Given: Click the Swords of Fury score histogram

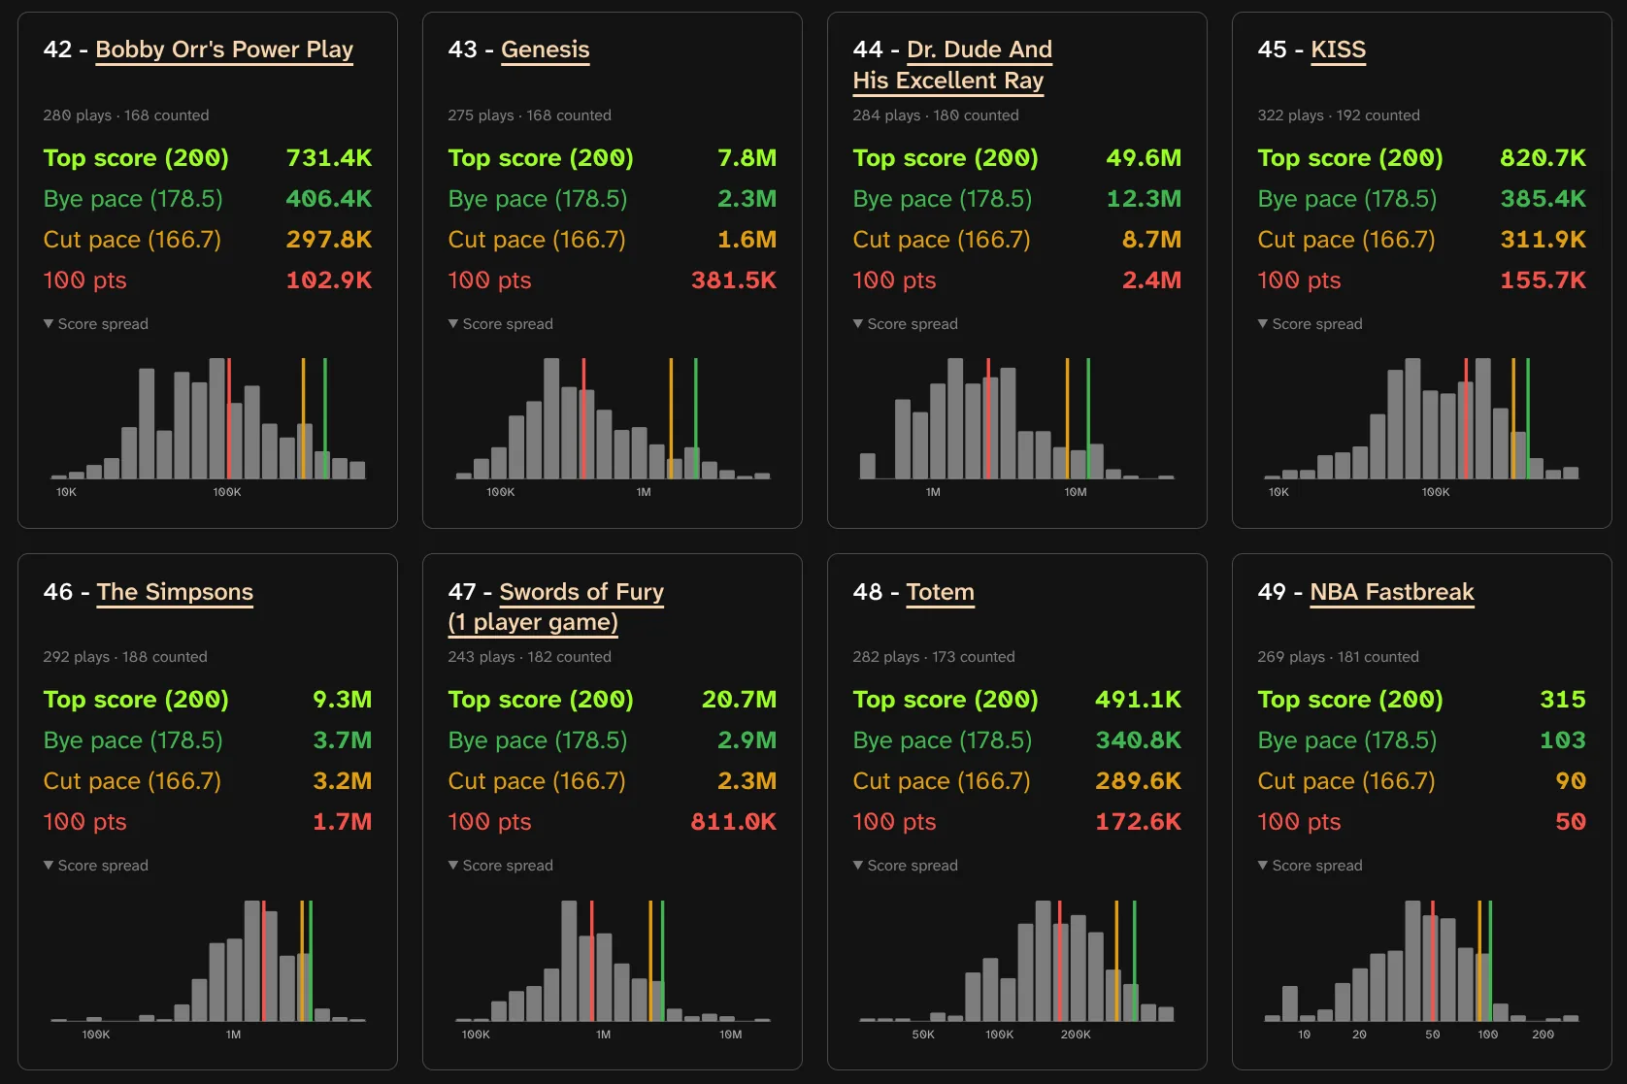Looking at the screenshot, I should (x=613, y=969).
